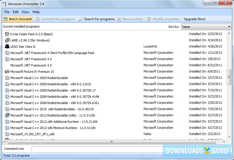Click icon of Visual C++ 2010 x86 Redistributable
This screenshot has width=234, height=160.
click(7, 109)
